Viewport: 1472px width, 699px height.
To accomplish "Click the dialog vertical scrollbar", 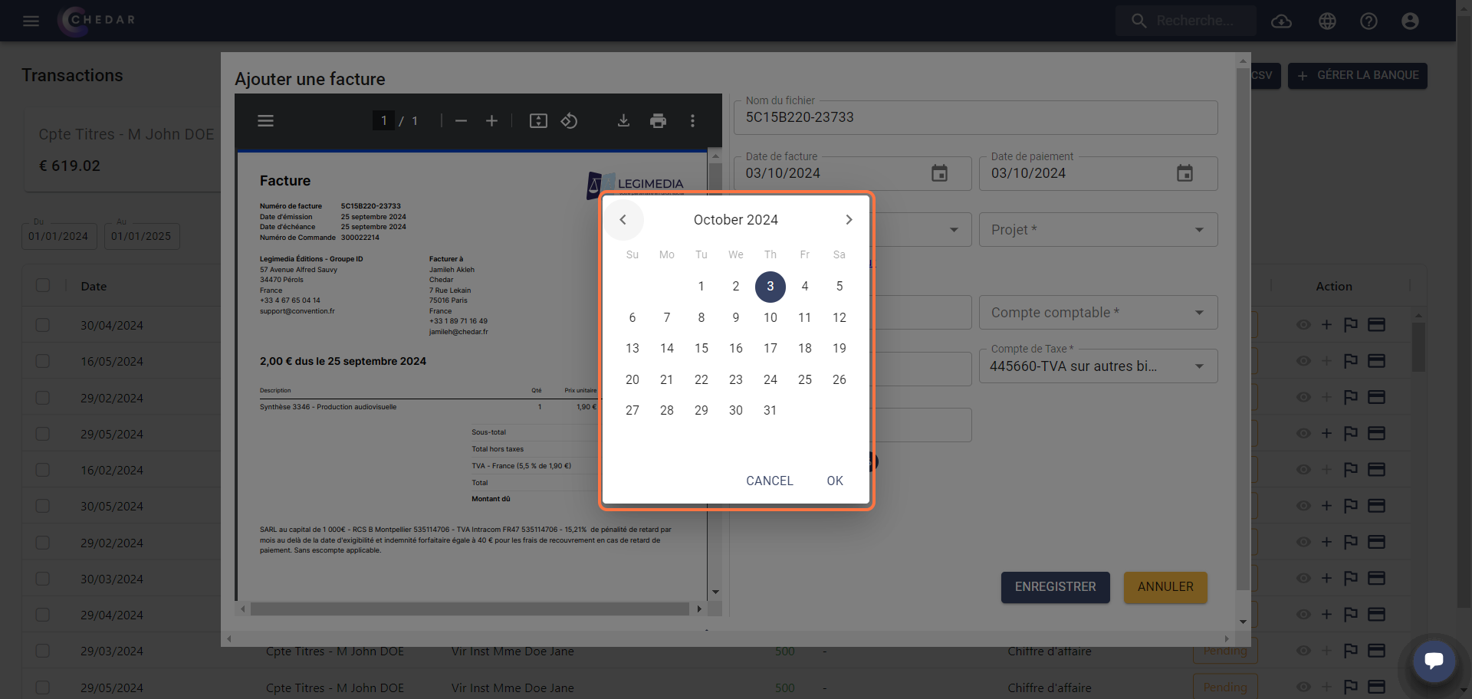I will pyautogui.click(x=1243, y=330).
